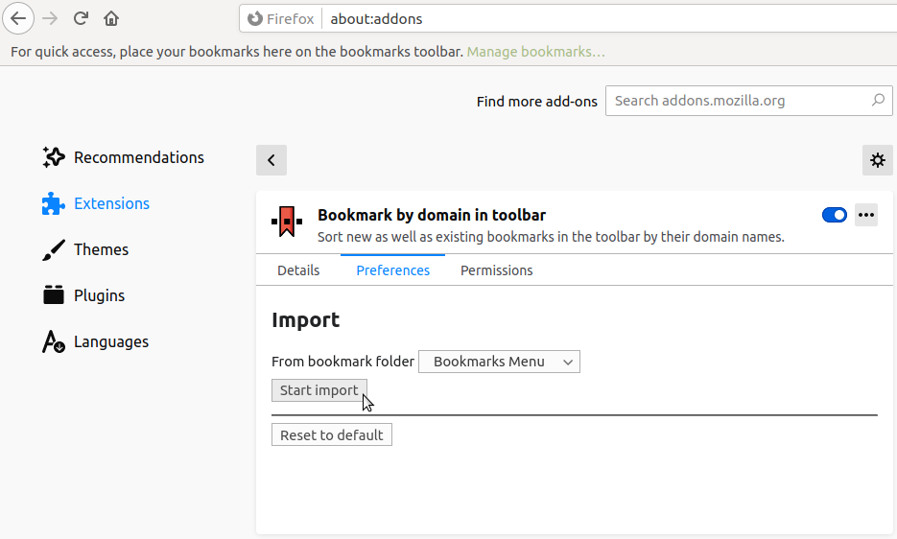Click the Find more add-ons label
The image size is (897, 539).
536,102
